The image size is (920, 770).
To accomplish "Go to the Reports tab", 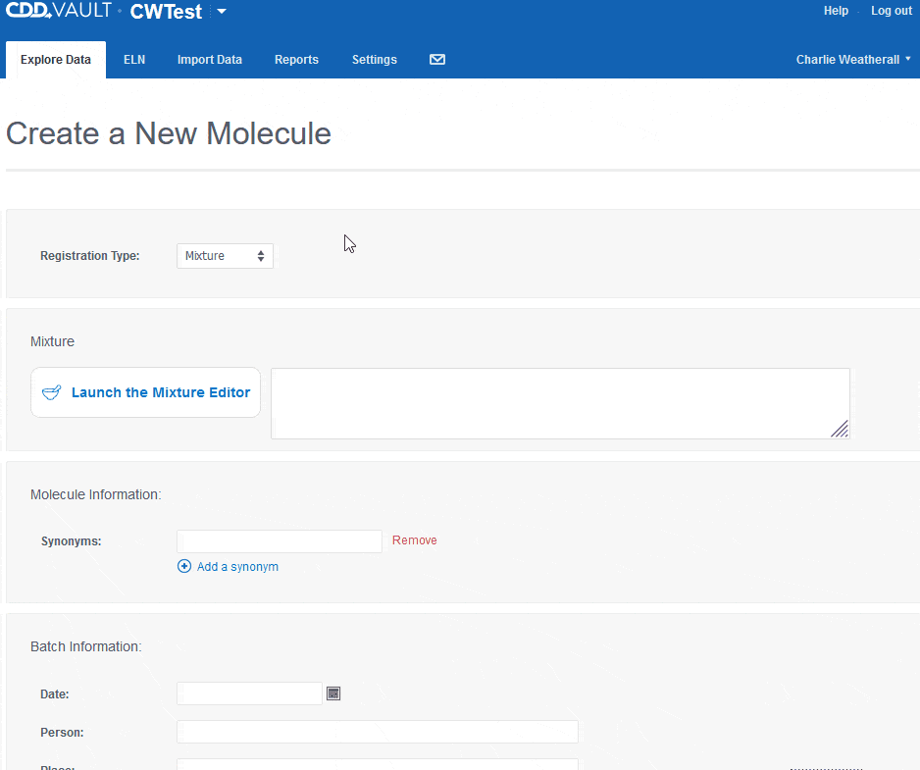I will pyautogui.click(x=296, y=59).
